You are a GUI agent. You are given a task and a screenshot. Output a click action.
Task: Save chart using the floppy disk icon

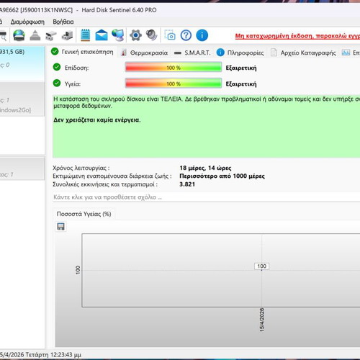[60, 226]
